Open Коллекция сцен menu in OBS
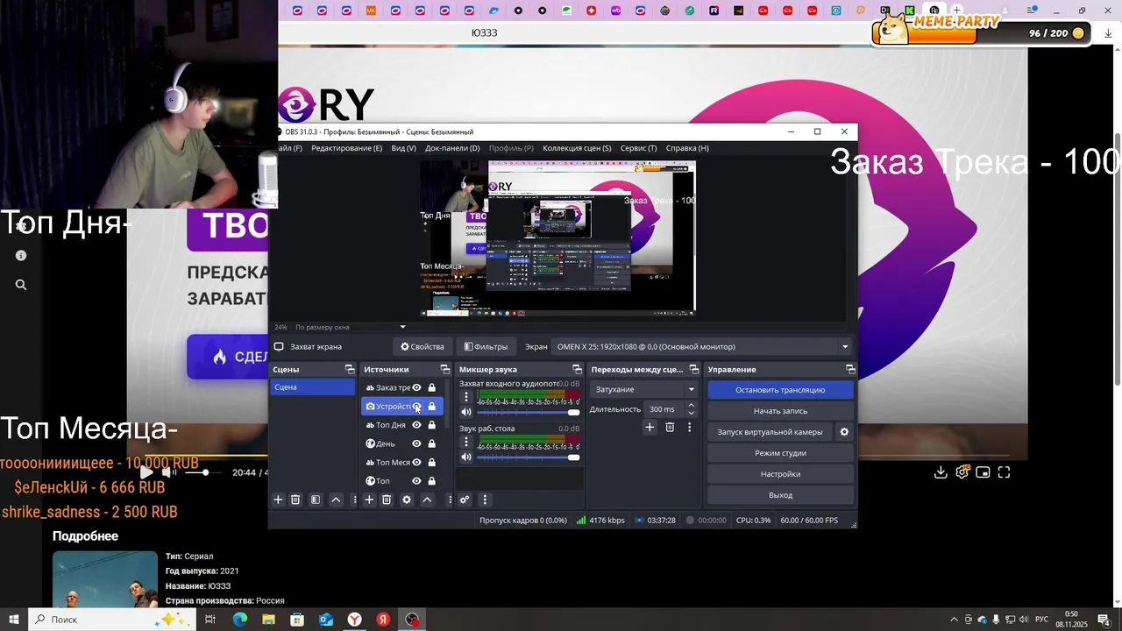This screenshot has width=1122, height=631. point(577,148)
